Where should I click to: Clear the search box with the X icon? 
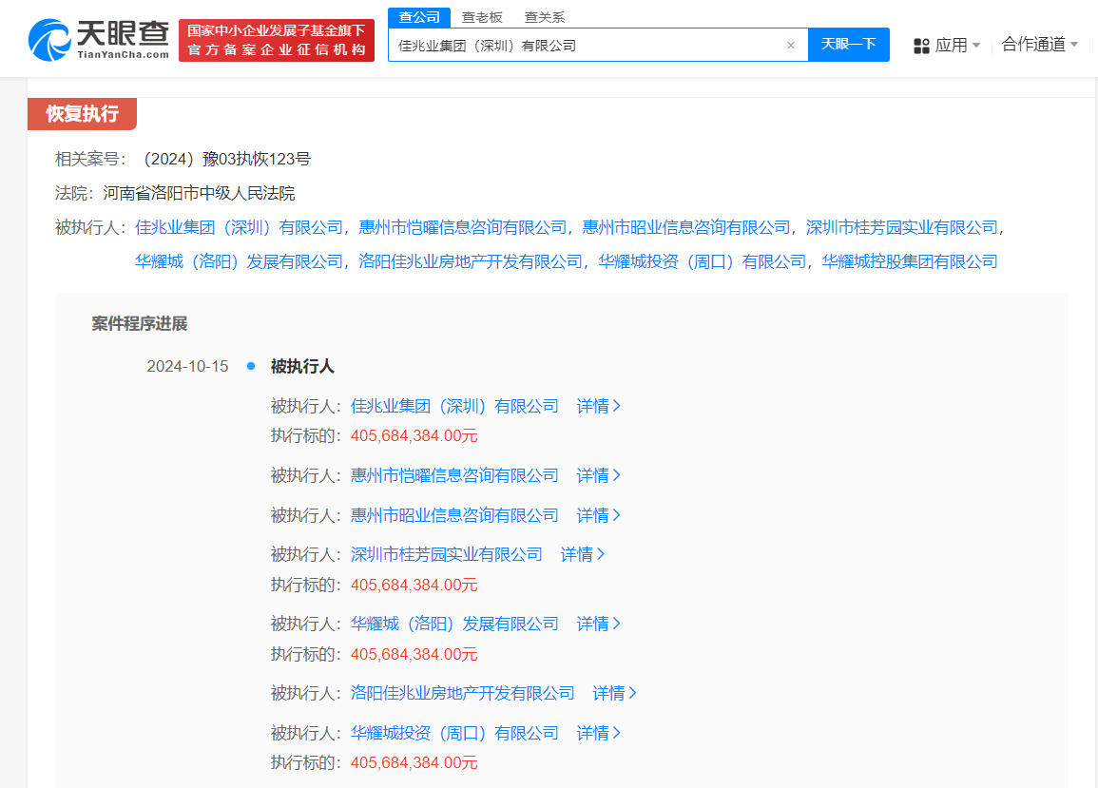click(x=791, y=46)
